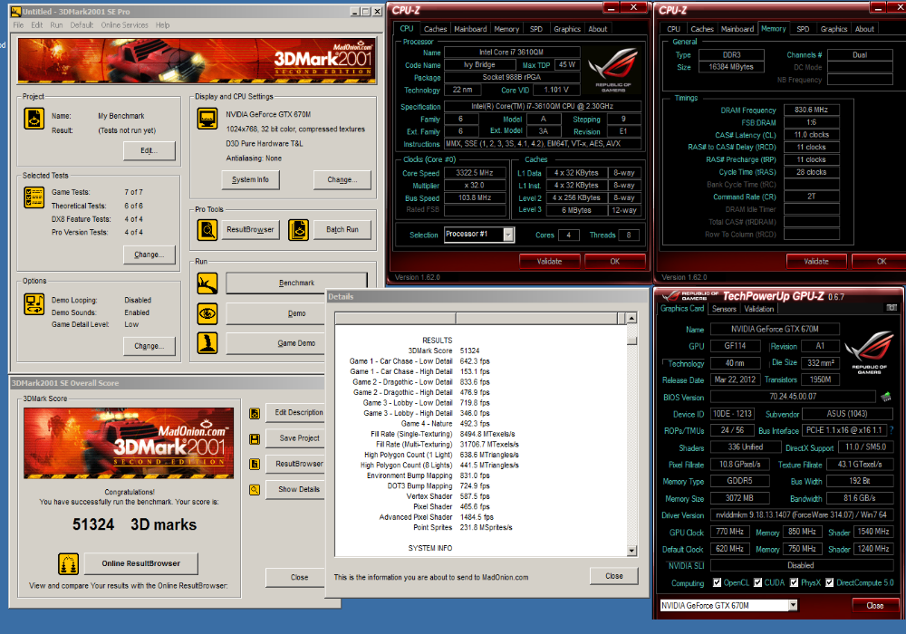906x634 pixels.
Task: Open the Help menu in 3DMark2001
Action: (x=163, y=25)
